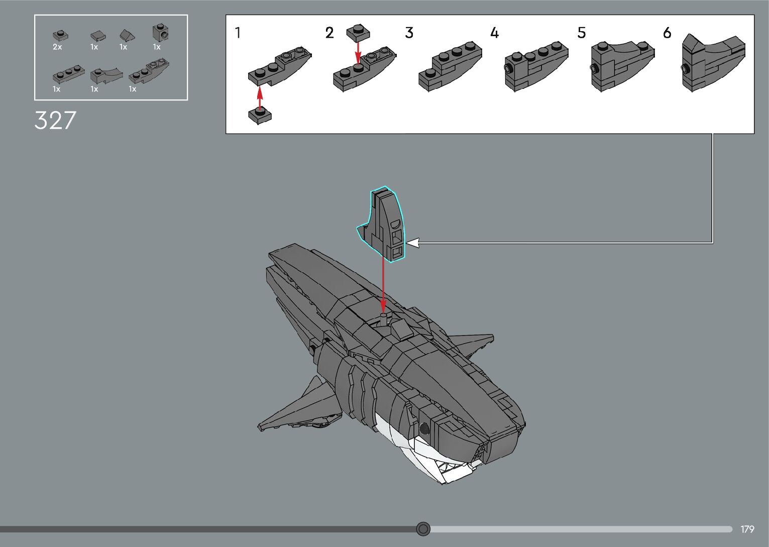Screen dimensions: 769x547
Task: Click the 1x1 round-stud plate in parts list
Action: (60, 36)
